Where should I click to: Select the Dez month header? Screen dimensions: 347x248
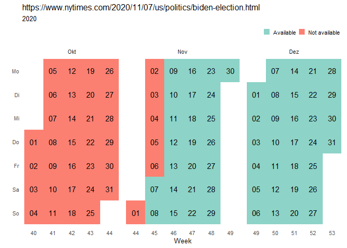(294, 52)
